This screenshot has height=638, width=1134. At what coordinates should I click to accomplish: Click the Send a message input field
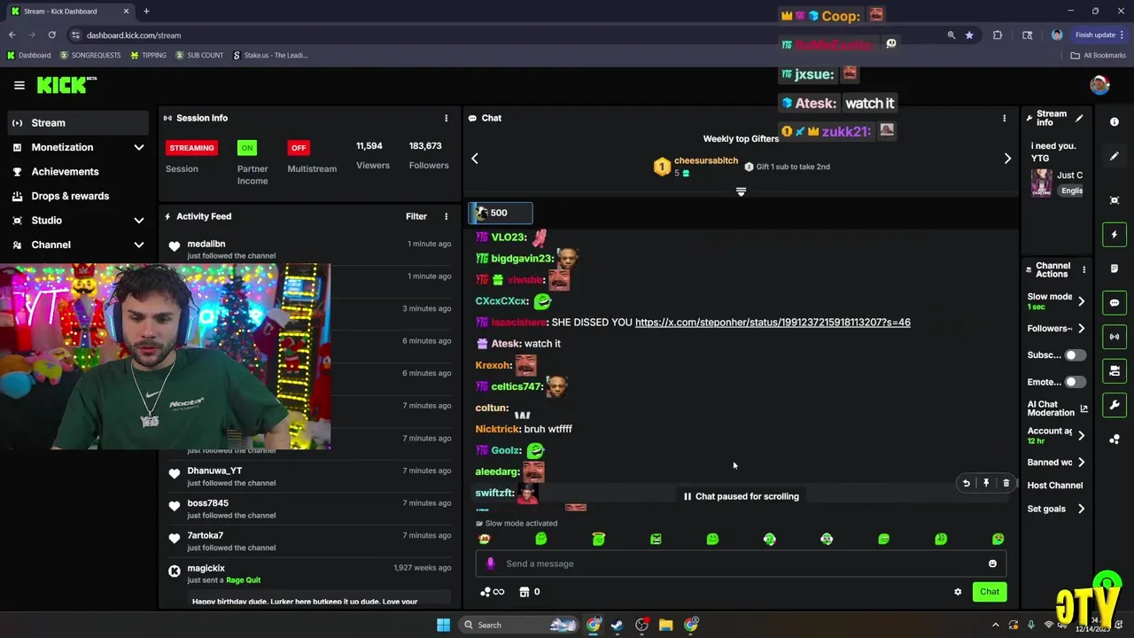pyautogui.click(x=741, y=564)
